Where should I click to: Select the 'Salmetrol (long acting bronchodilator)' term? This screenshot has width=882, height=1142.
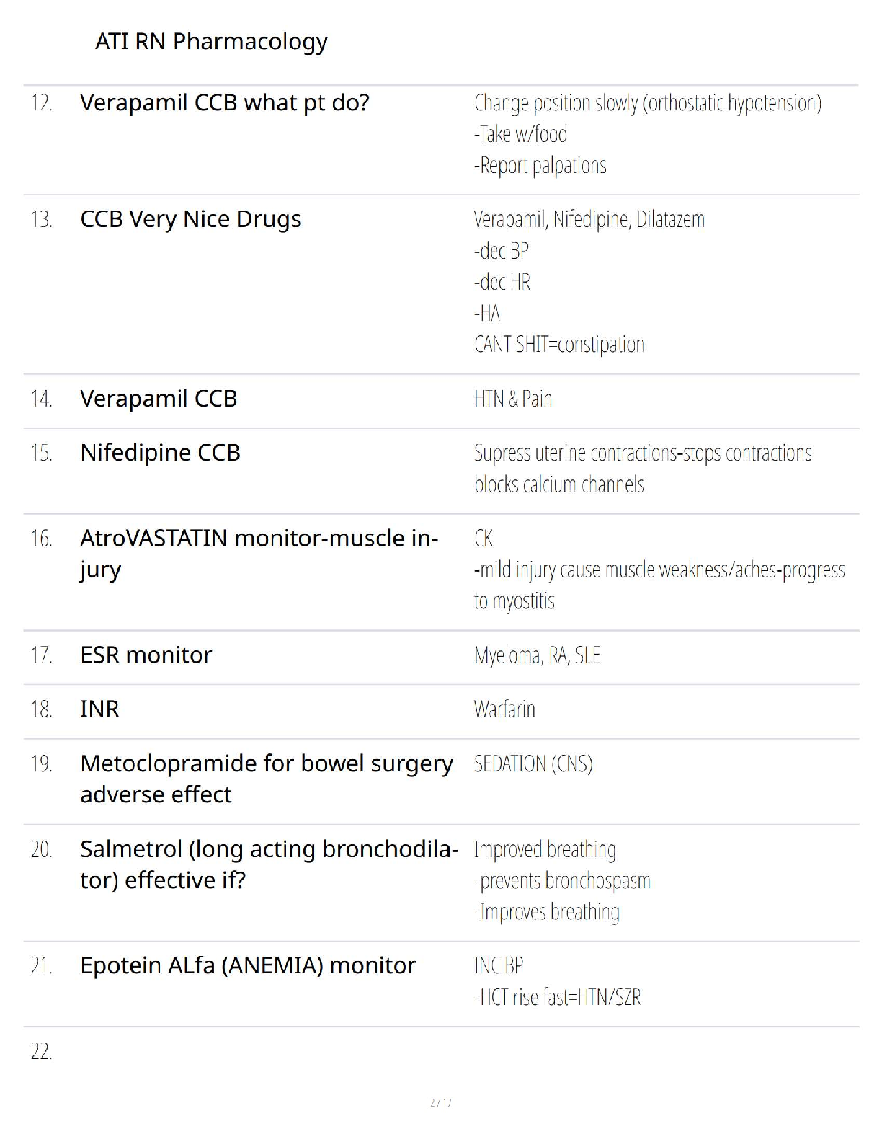(269, 864)
